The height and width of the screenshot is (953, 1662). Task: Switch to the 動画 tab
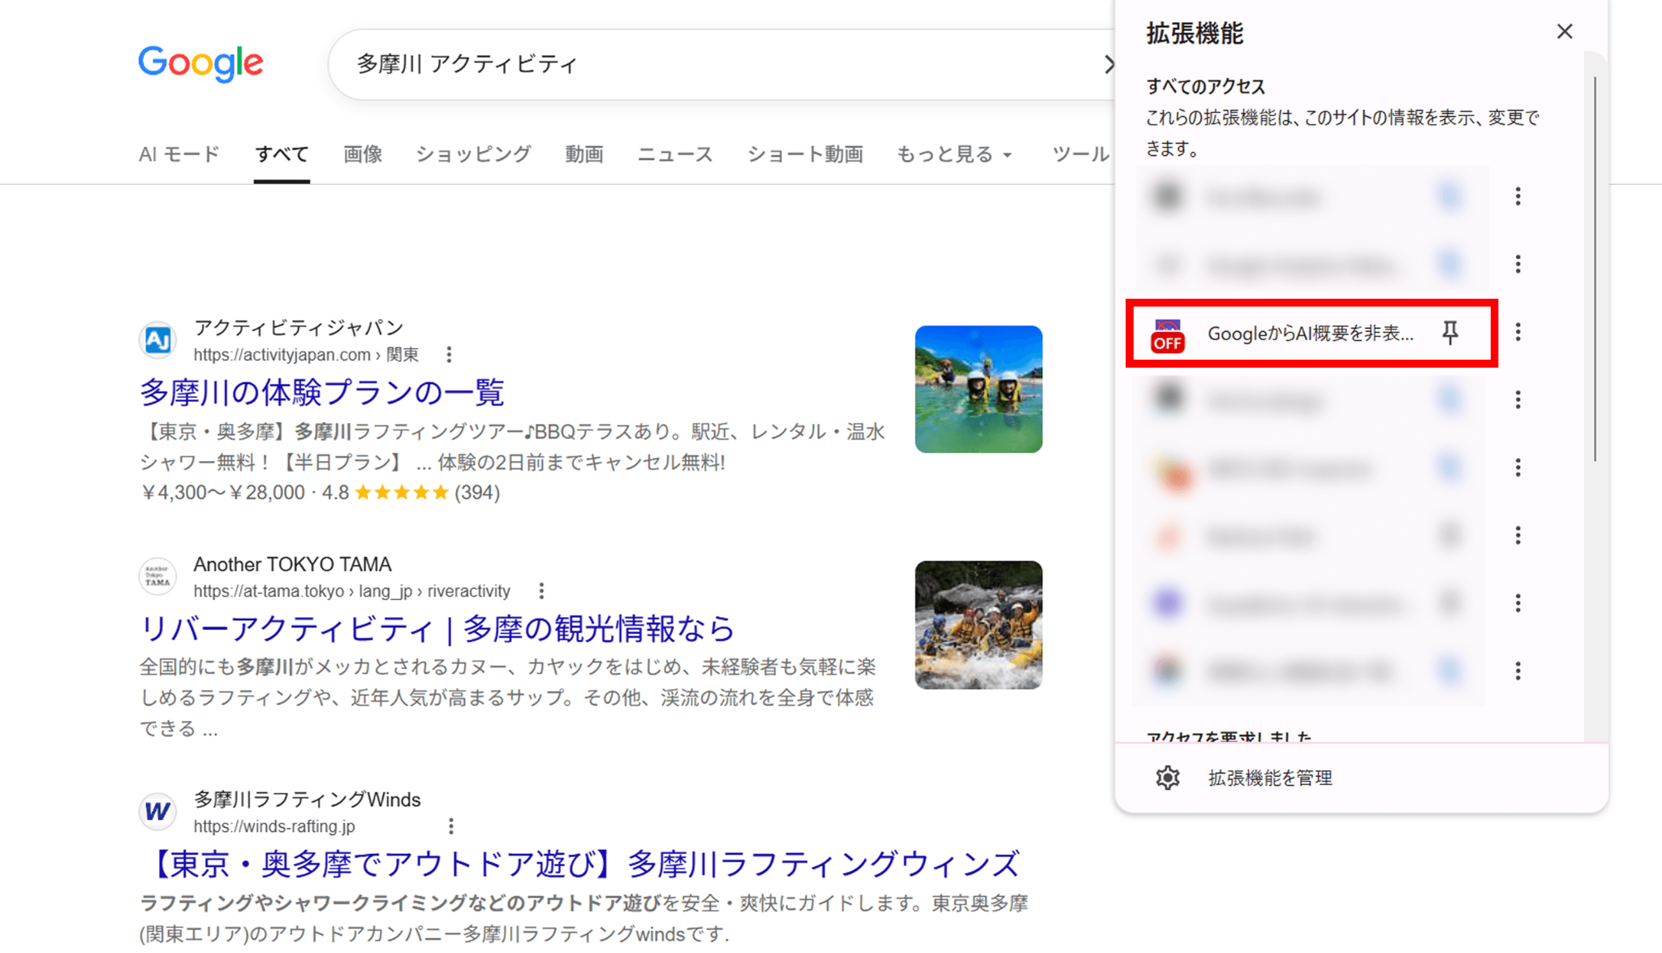point(584,154)
